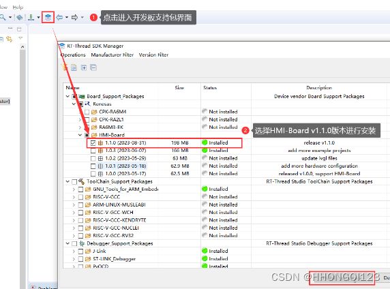Open SDK Manager from main toolbar
390x289 pixels.
[48, 17]
